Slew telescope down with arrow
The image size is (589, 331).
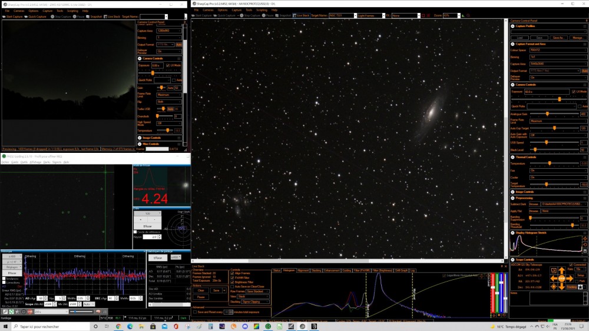pos(561,286)
